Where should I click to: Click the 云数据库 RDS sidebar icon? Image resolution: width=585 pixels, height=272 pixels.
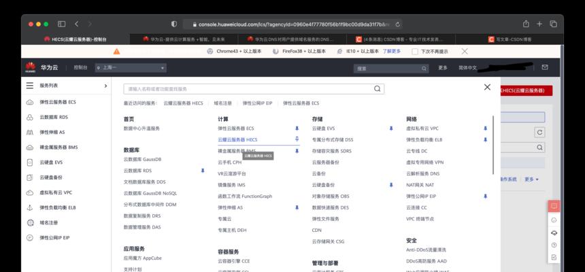(30, 117)
